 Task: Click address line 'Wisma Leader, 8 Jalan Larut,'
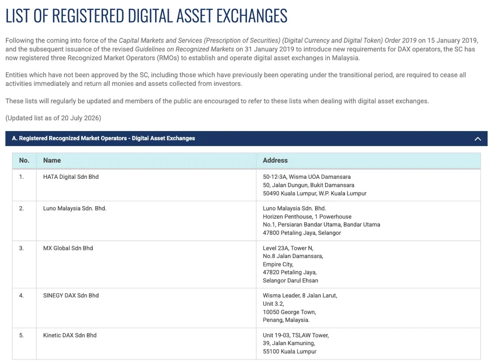(300, 295)
